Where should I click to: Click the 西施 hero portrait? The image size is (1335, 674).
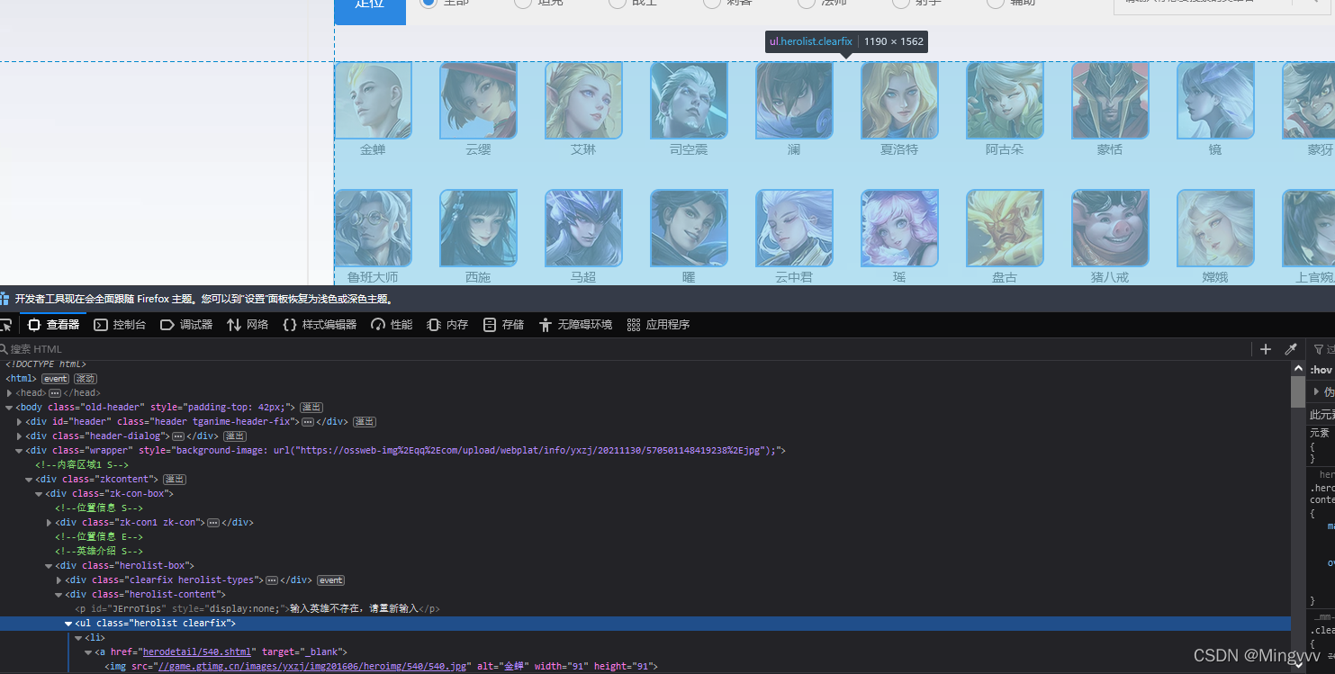pyautogui.click(x=478, y=228)
